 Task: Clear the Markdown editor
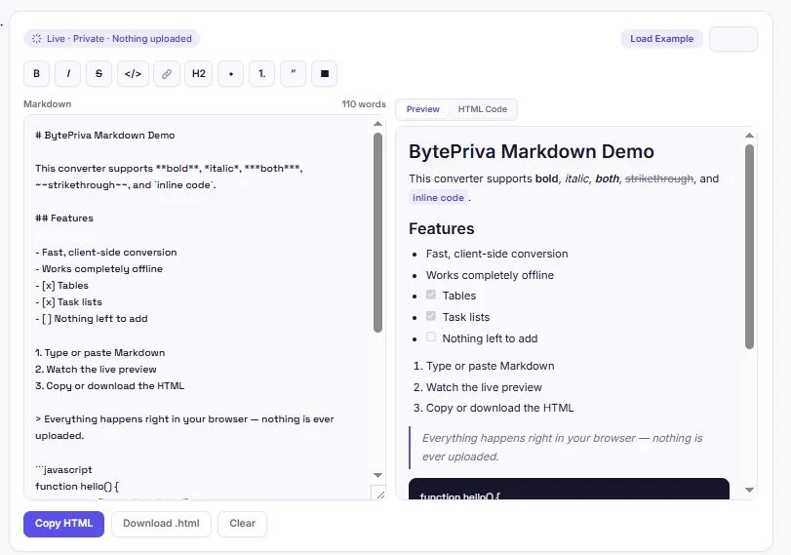click(243, 524)
